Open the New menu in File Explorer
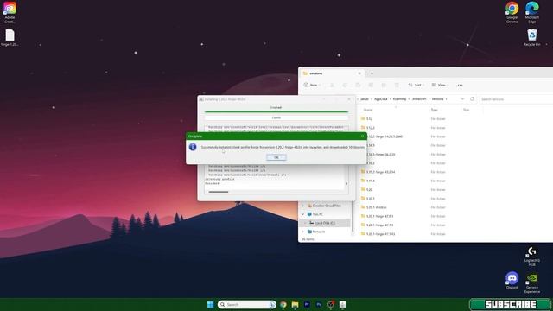 pyautogui.click(x=312, y=85)
